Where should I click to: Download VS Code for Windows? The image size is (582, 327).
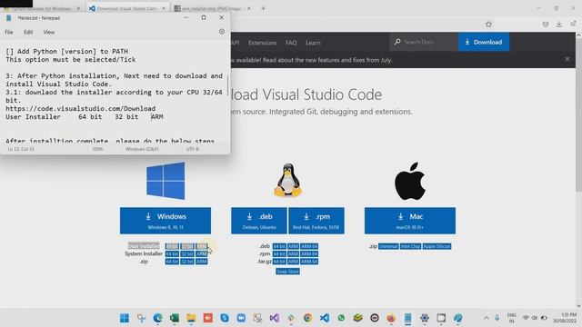tap(166, 221)
